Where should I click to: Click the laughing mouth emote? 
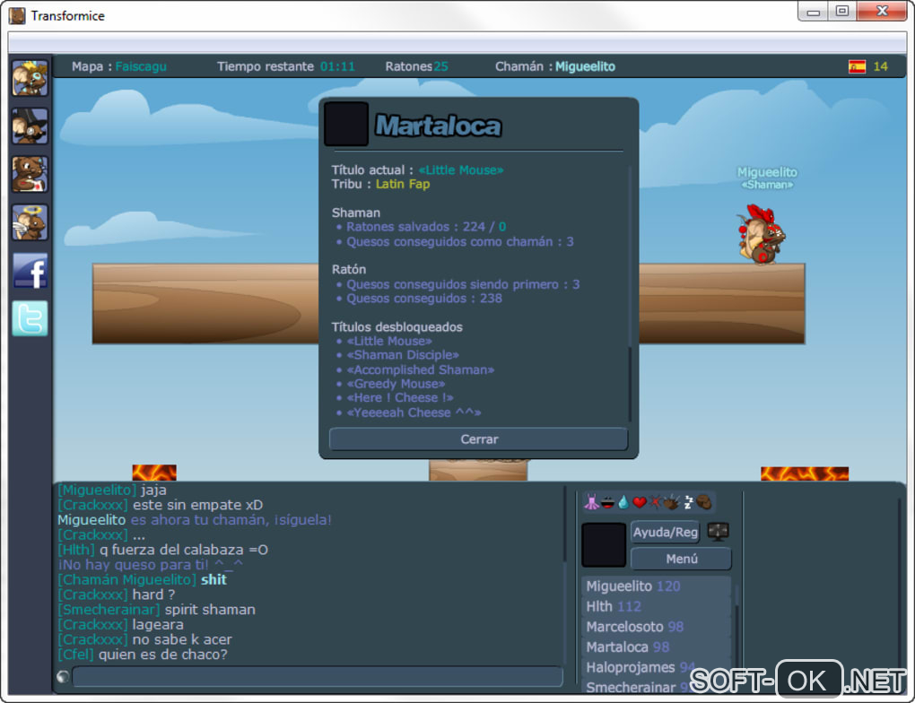pyautogui.click(x=607, y=502)
